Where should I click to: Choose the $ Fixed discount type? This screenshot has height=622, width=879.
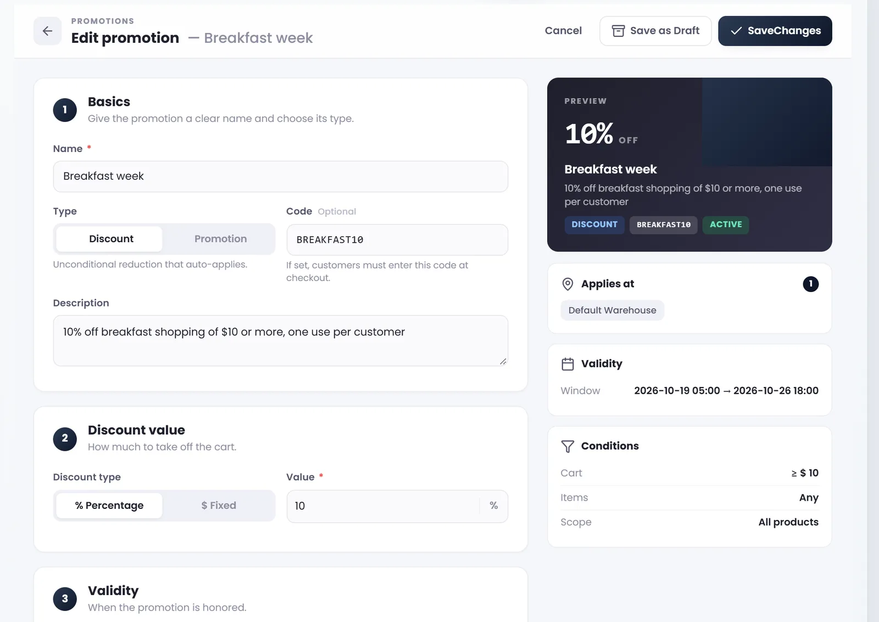coord(219,506)
